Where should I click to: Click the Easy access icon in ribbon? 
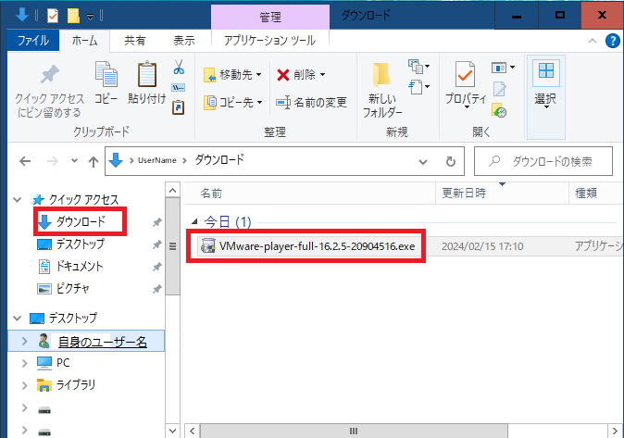418,87
